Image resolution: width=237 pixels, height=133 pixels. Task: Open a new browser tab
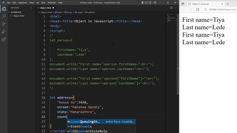coord(228,4)
